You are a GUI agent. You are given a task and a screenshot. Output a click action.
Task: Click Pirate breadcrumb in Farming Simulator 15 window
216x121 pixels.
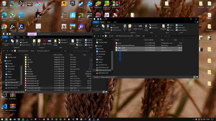click(32, 51)
